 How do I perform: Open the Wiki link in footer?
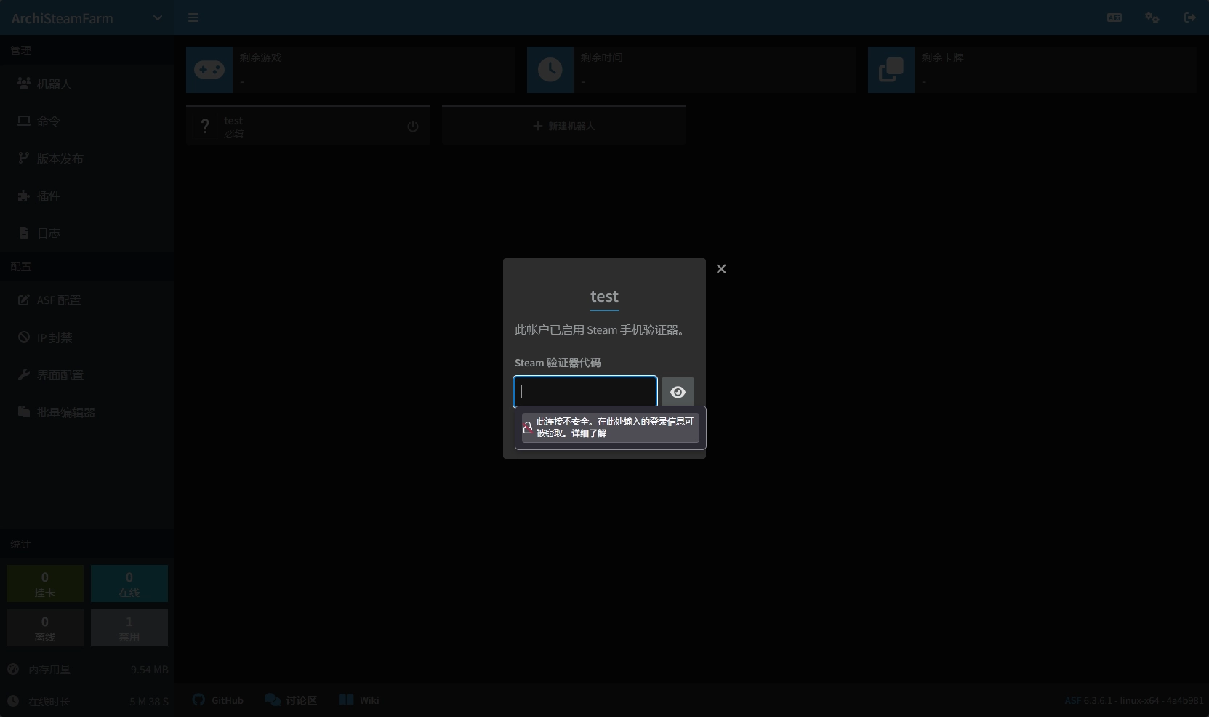coord(359,700)
